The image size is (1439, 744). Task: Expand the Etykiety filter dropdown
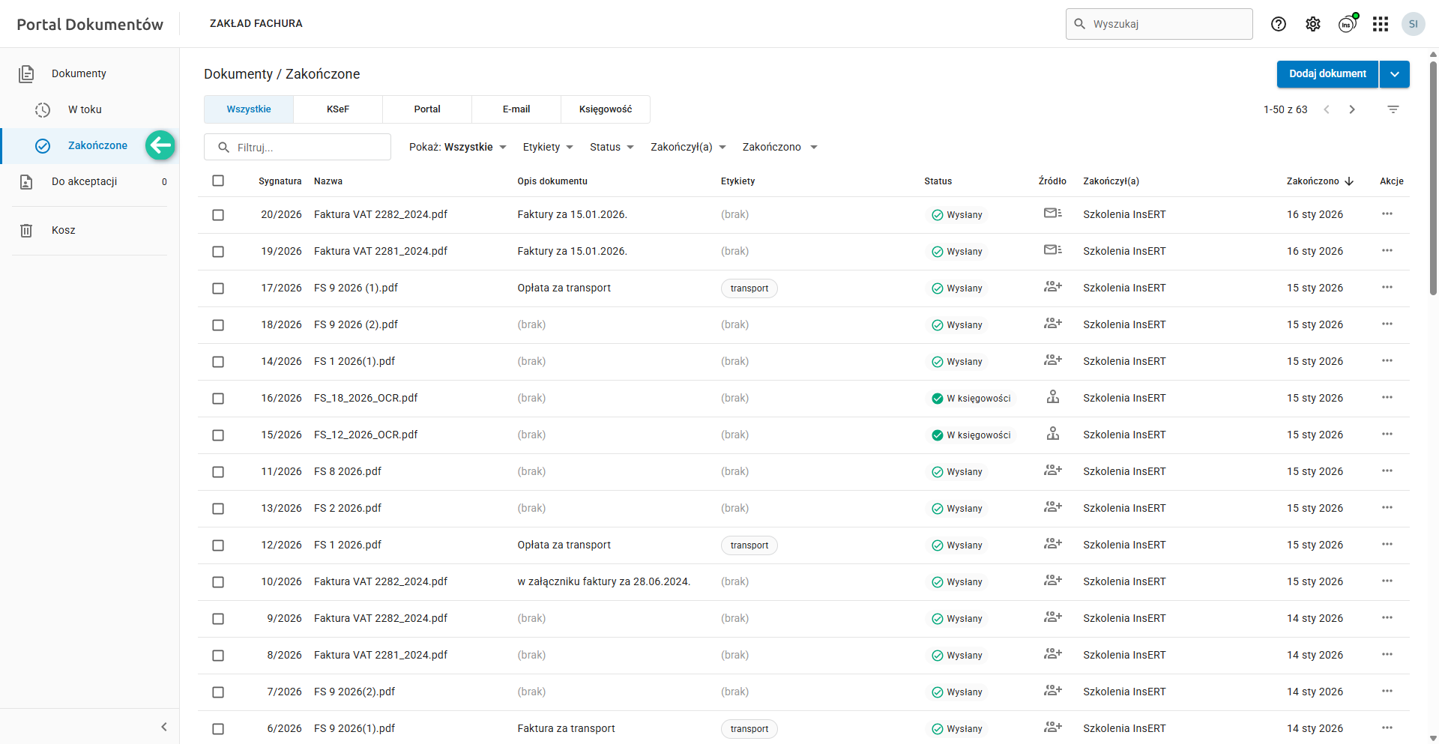(548, 147)
